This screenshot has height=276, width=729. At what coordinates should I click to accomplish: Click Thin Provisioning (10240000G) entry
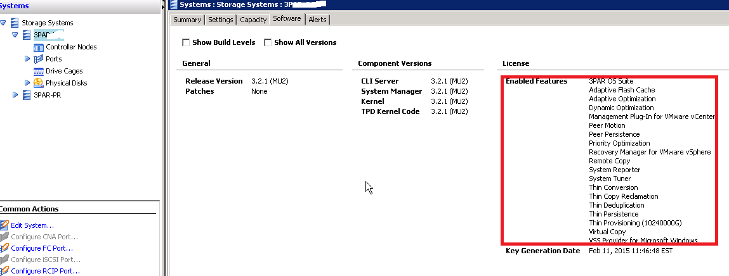pyautogui.click(x=636, y=223)
